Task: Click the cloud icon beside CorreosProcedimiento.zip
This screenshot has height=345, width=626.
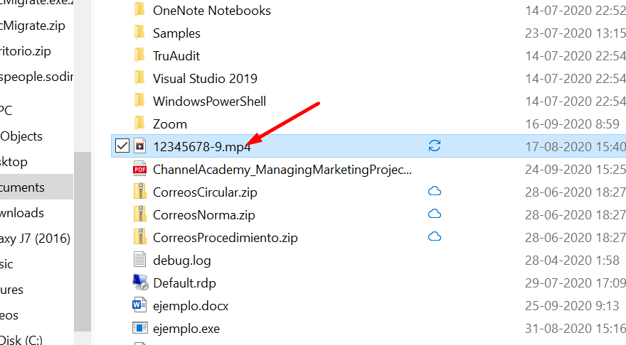Action: pos(435,237)
